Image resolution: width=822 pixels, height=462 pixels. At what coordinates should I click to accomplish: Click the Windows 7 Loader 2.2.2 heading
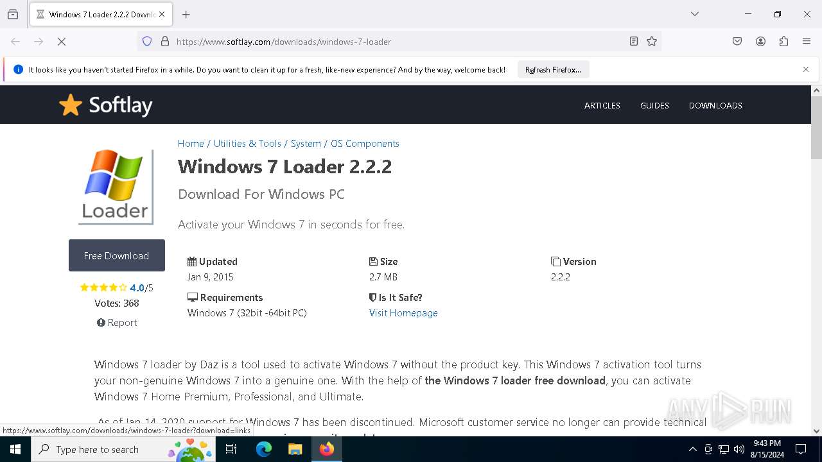point(284,167)
